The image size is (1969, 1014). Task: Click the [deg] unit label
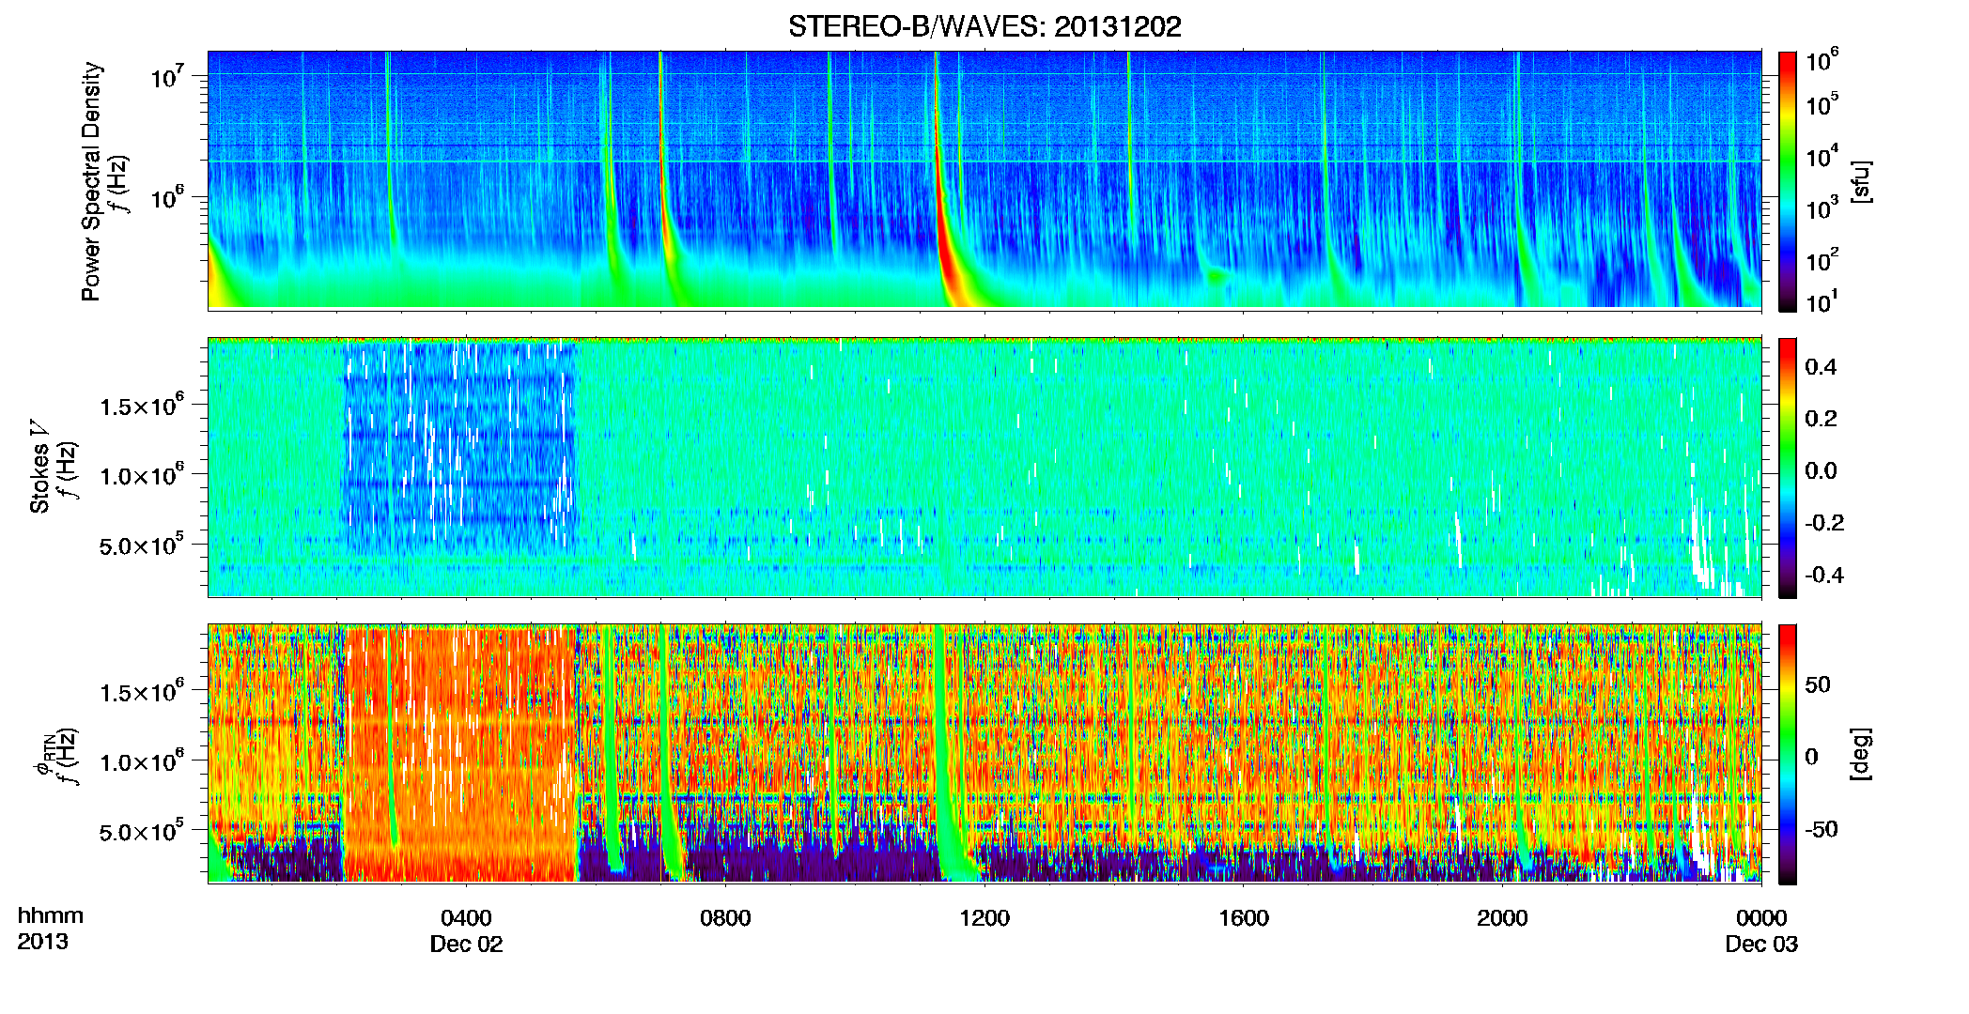tap(1861, 754)
